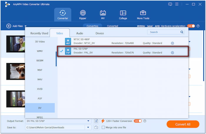Click the feedback chat icon in title bar
The height and width of the screenshot is (134, 206).
coord(170,4)
